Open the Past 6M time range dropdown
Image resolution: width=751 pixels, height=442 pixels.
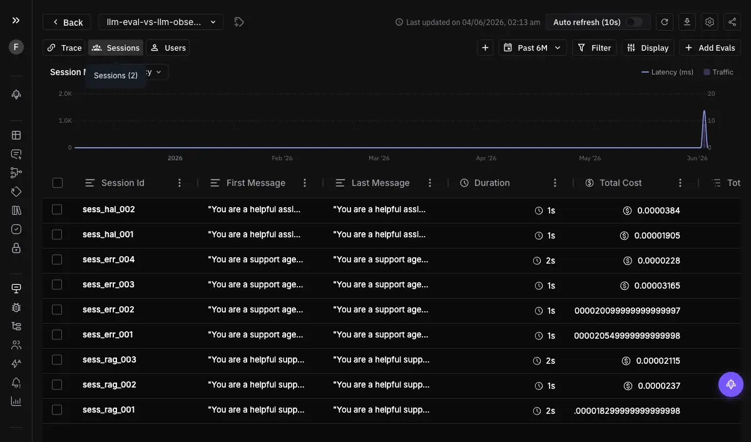[533, 48]
